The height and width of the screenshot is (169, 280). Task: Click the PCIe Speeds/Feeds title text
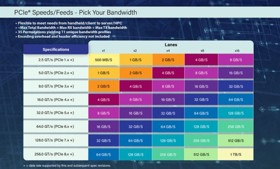[75, 13]
